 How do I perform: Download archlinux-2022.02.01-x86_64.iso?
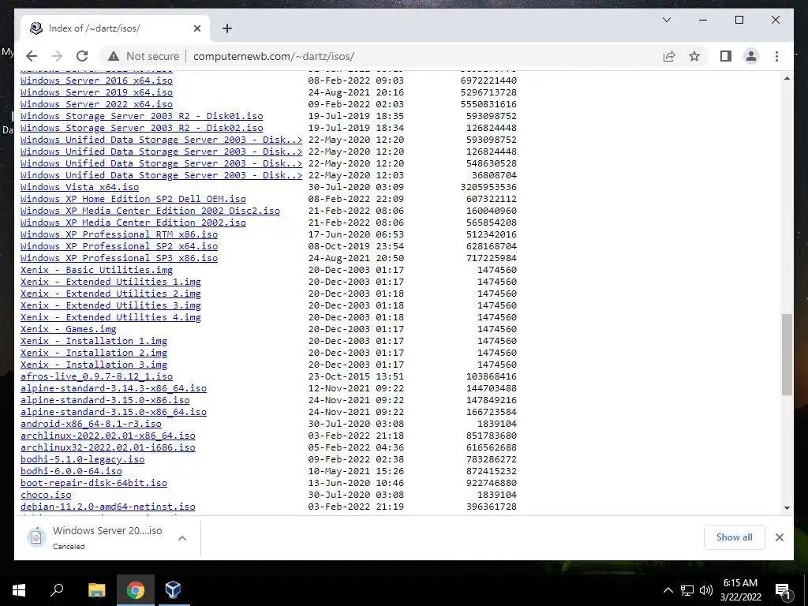pyautogui.click(x=107, y=436)
